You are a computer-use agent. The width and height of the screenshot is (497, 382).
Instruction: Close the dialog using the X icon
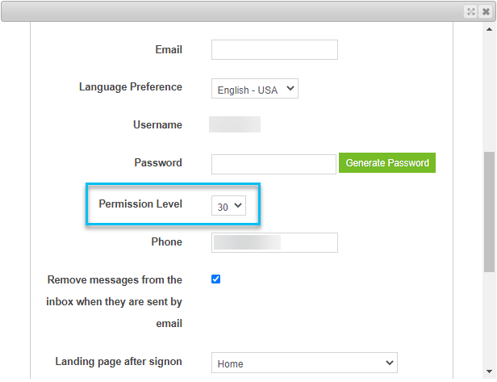click(486, 12)
